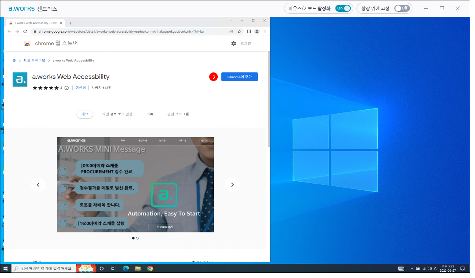
Task: Open volume control in system tray
Action: pos(429,269)
